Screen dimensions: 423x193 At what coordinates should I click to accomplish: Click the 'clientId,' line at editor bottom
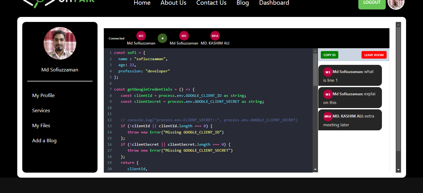pos(137,169)
